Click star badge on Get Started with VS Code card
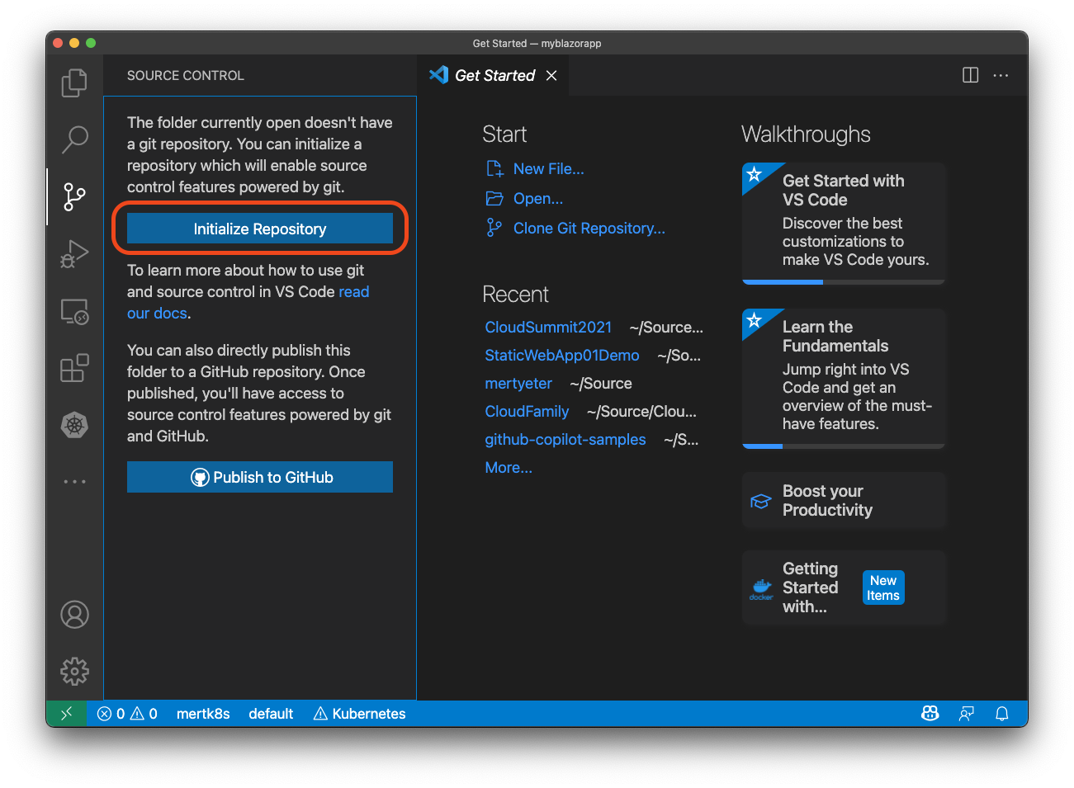Image resolution: width=1074 pixels, height=788 pixels. tap(754, 174)
